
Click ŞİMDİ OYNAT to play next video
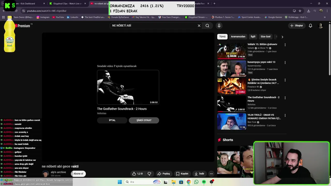point(144,120)
